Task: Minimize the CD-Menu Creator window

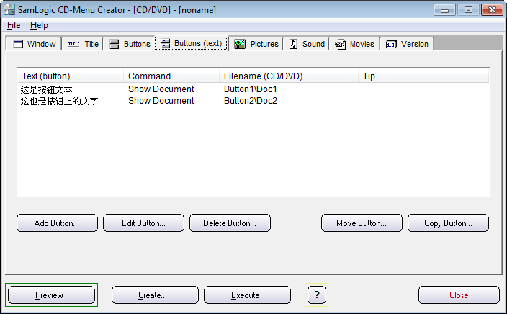Action: [x=444, y=9]
